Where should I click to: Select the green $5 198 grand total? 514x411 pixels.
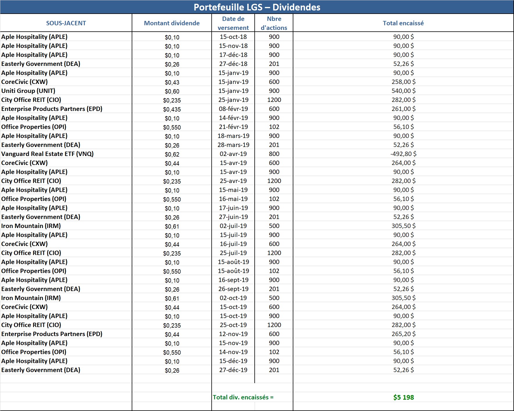pyautogui.click(x=404, y=397)
